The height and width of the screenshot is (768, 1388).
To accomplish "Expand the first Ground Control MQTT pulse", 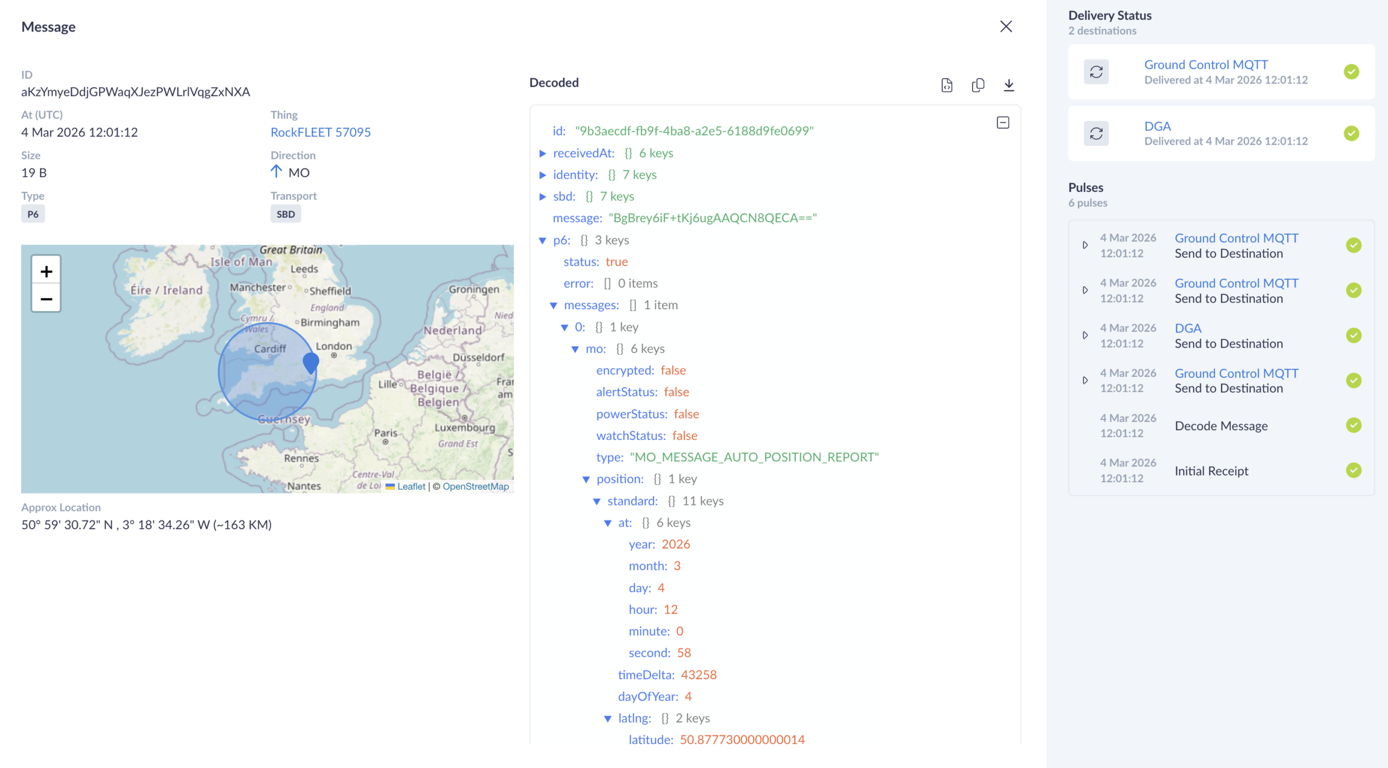I will pyautogui.click(x=1084, y=245).
